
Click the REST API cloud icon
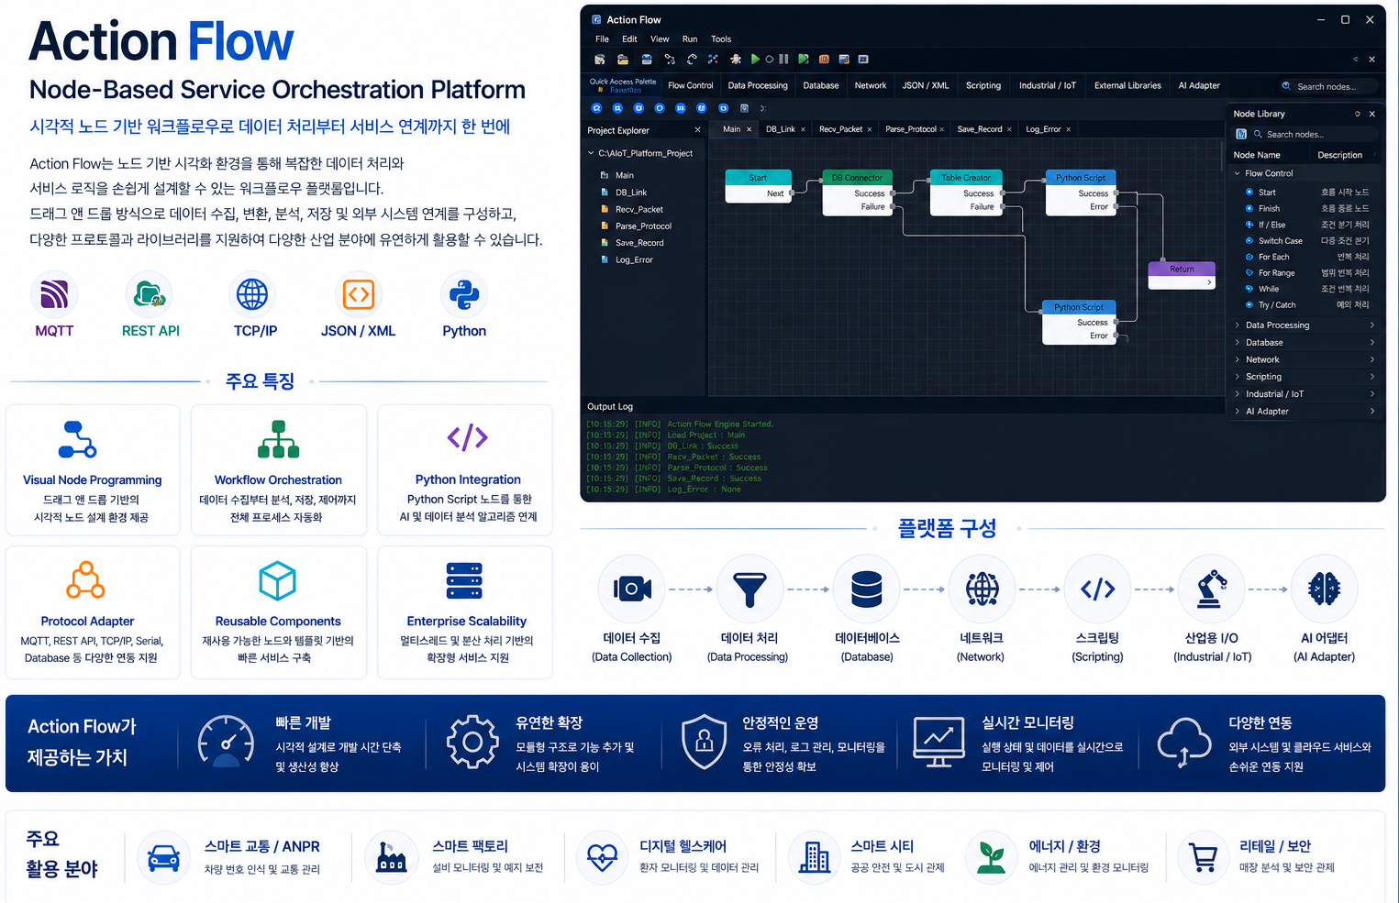tap(149, 294)
